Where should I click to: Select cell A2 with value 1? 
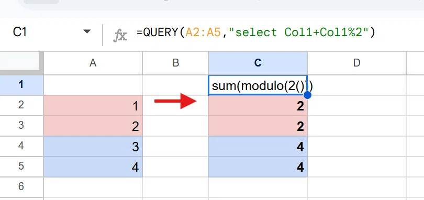[93, 106]
